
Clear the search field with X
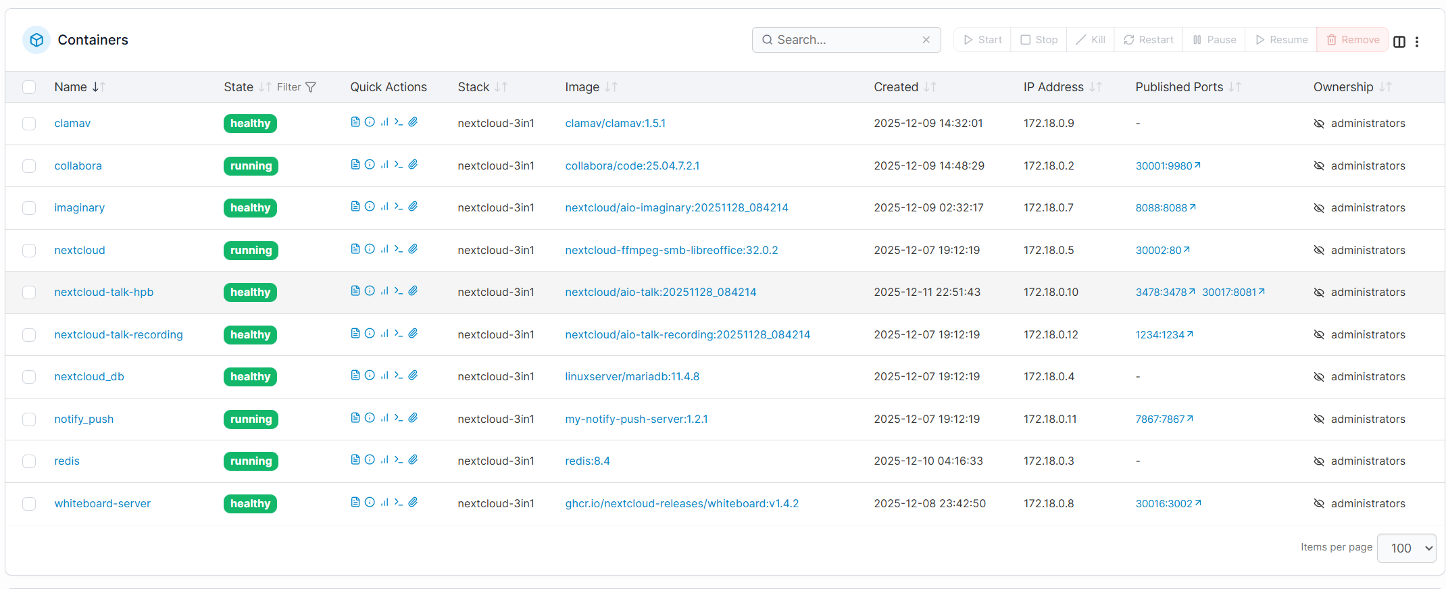926,40
